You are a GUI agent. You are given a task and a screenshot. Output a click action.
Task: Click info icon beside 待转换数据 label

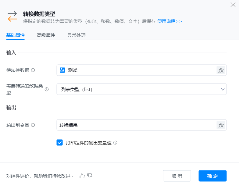point(33,70)
